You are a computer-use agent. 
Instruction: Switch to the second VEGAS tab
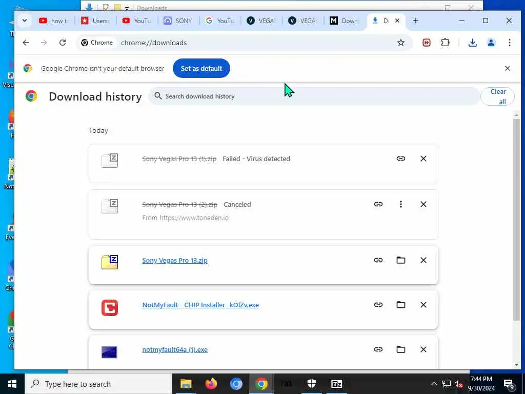pyautogui.click(x=302, y=21)
